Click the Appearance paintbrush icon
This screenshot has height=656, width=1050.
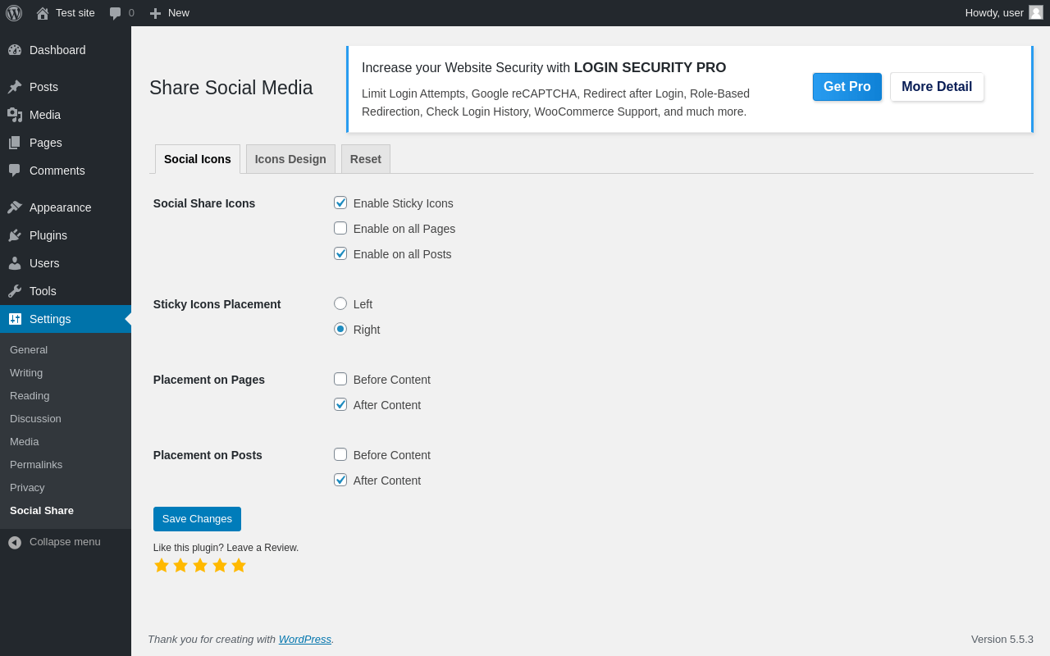coord(15,207)
